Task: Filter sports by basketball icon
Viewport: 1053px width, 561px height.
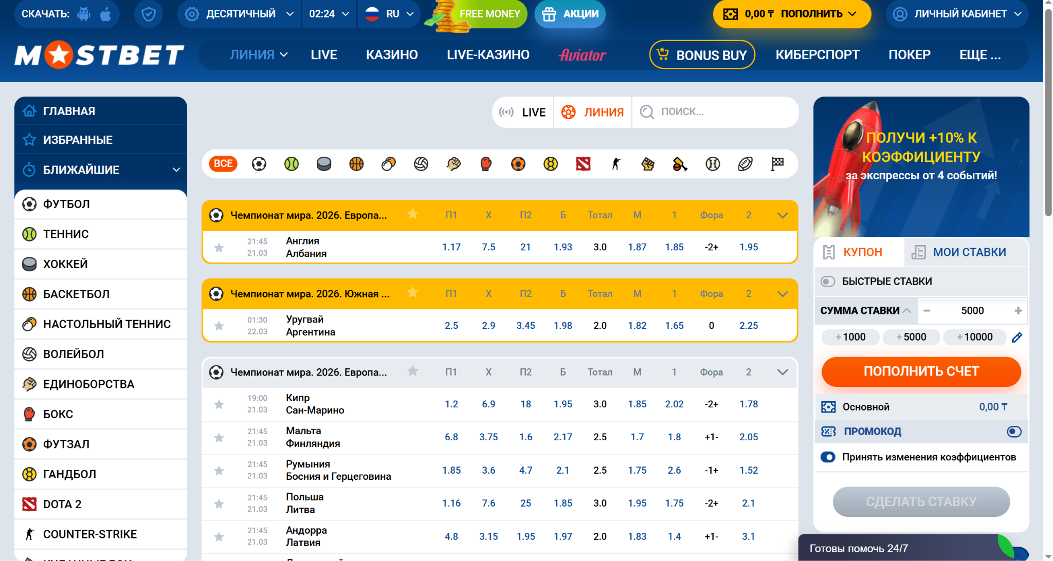Action: click(x=356, y=164)
